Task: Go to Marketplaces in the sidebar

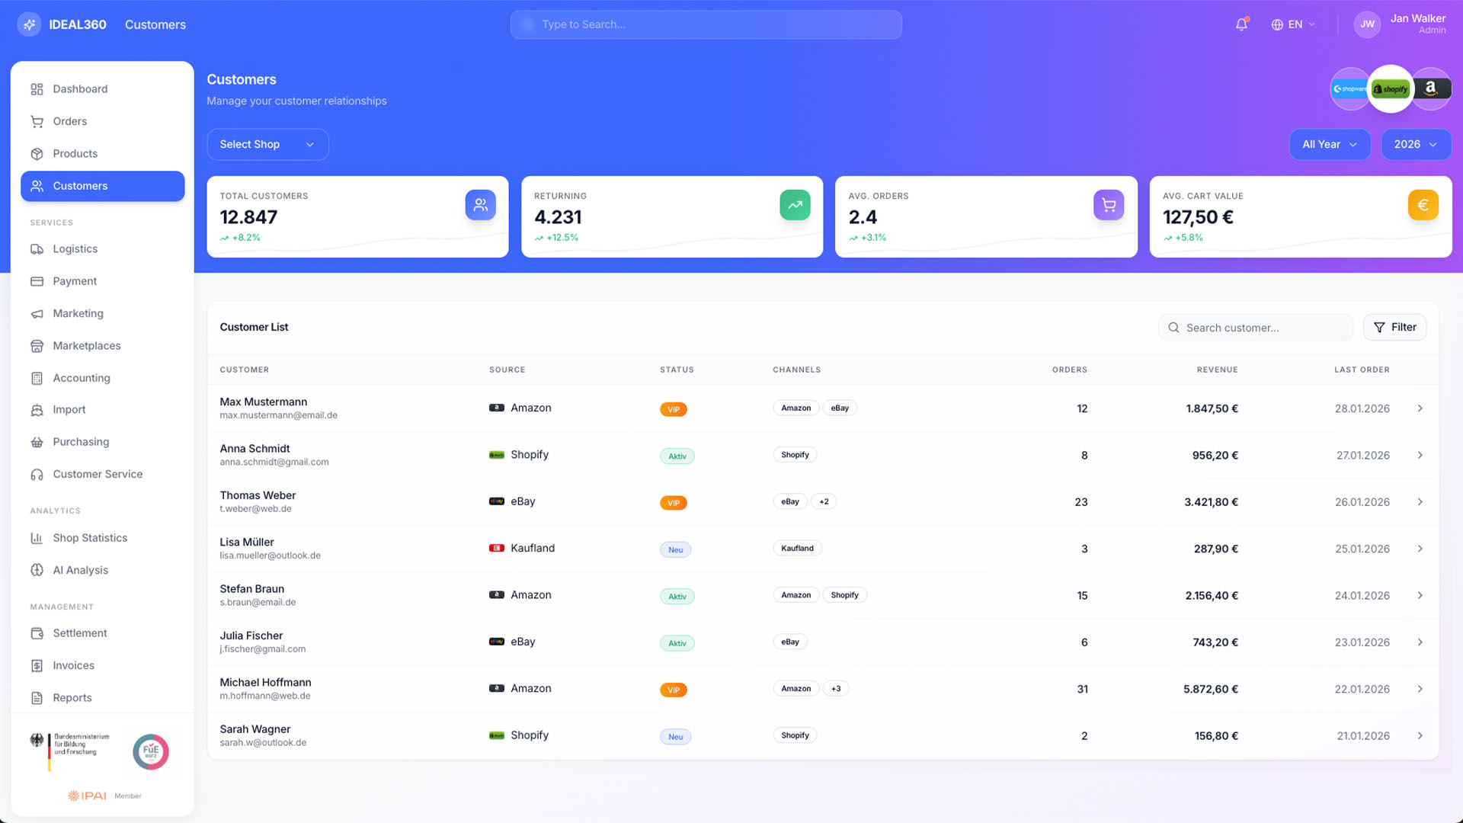Action: click(87, 346)
